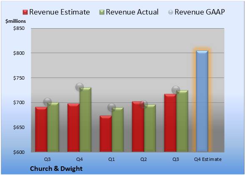Image resolution: width=245 pixels, height=175 pixels.
Task: Select the red Q1 revenue estimate bar
Action: 106,134
